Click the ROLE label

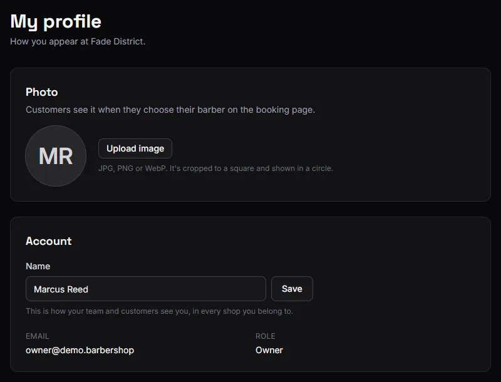click(265, 336)
